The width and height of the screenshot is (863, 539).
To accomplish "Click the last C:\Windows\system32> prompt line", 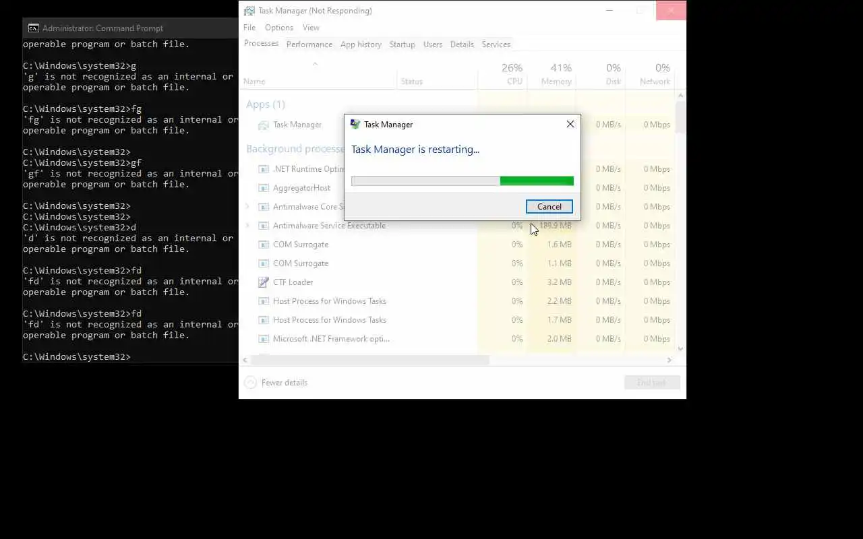I will click(x=77, y=356).
